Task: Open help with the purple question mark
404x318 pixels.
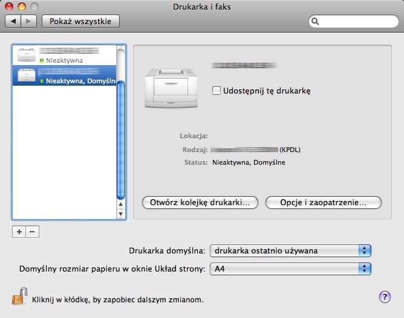Action: coord(385,297)
